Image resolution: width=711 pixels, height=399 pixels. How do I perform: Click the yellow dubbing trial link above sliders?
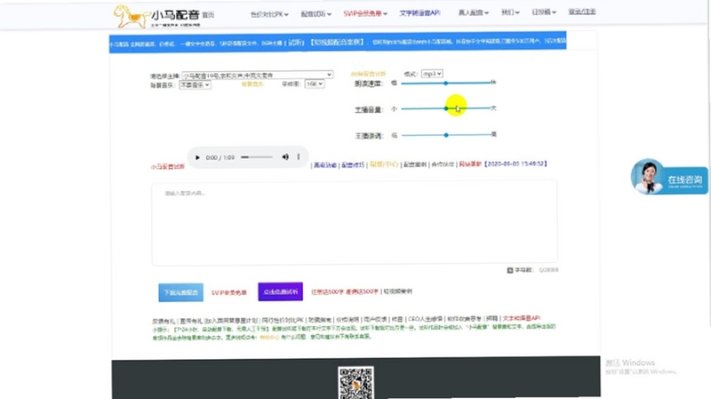[368, 74]
